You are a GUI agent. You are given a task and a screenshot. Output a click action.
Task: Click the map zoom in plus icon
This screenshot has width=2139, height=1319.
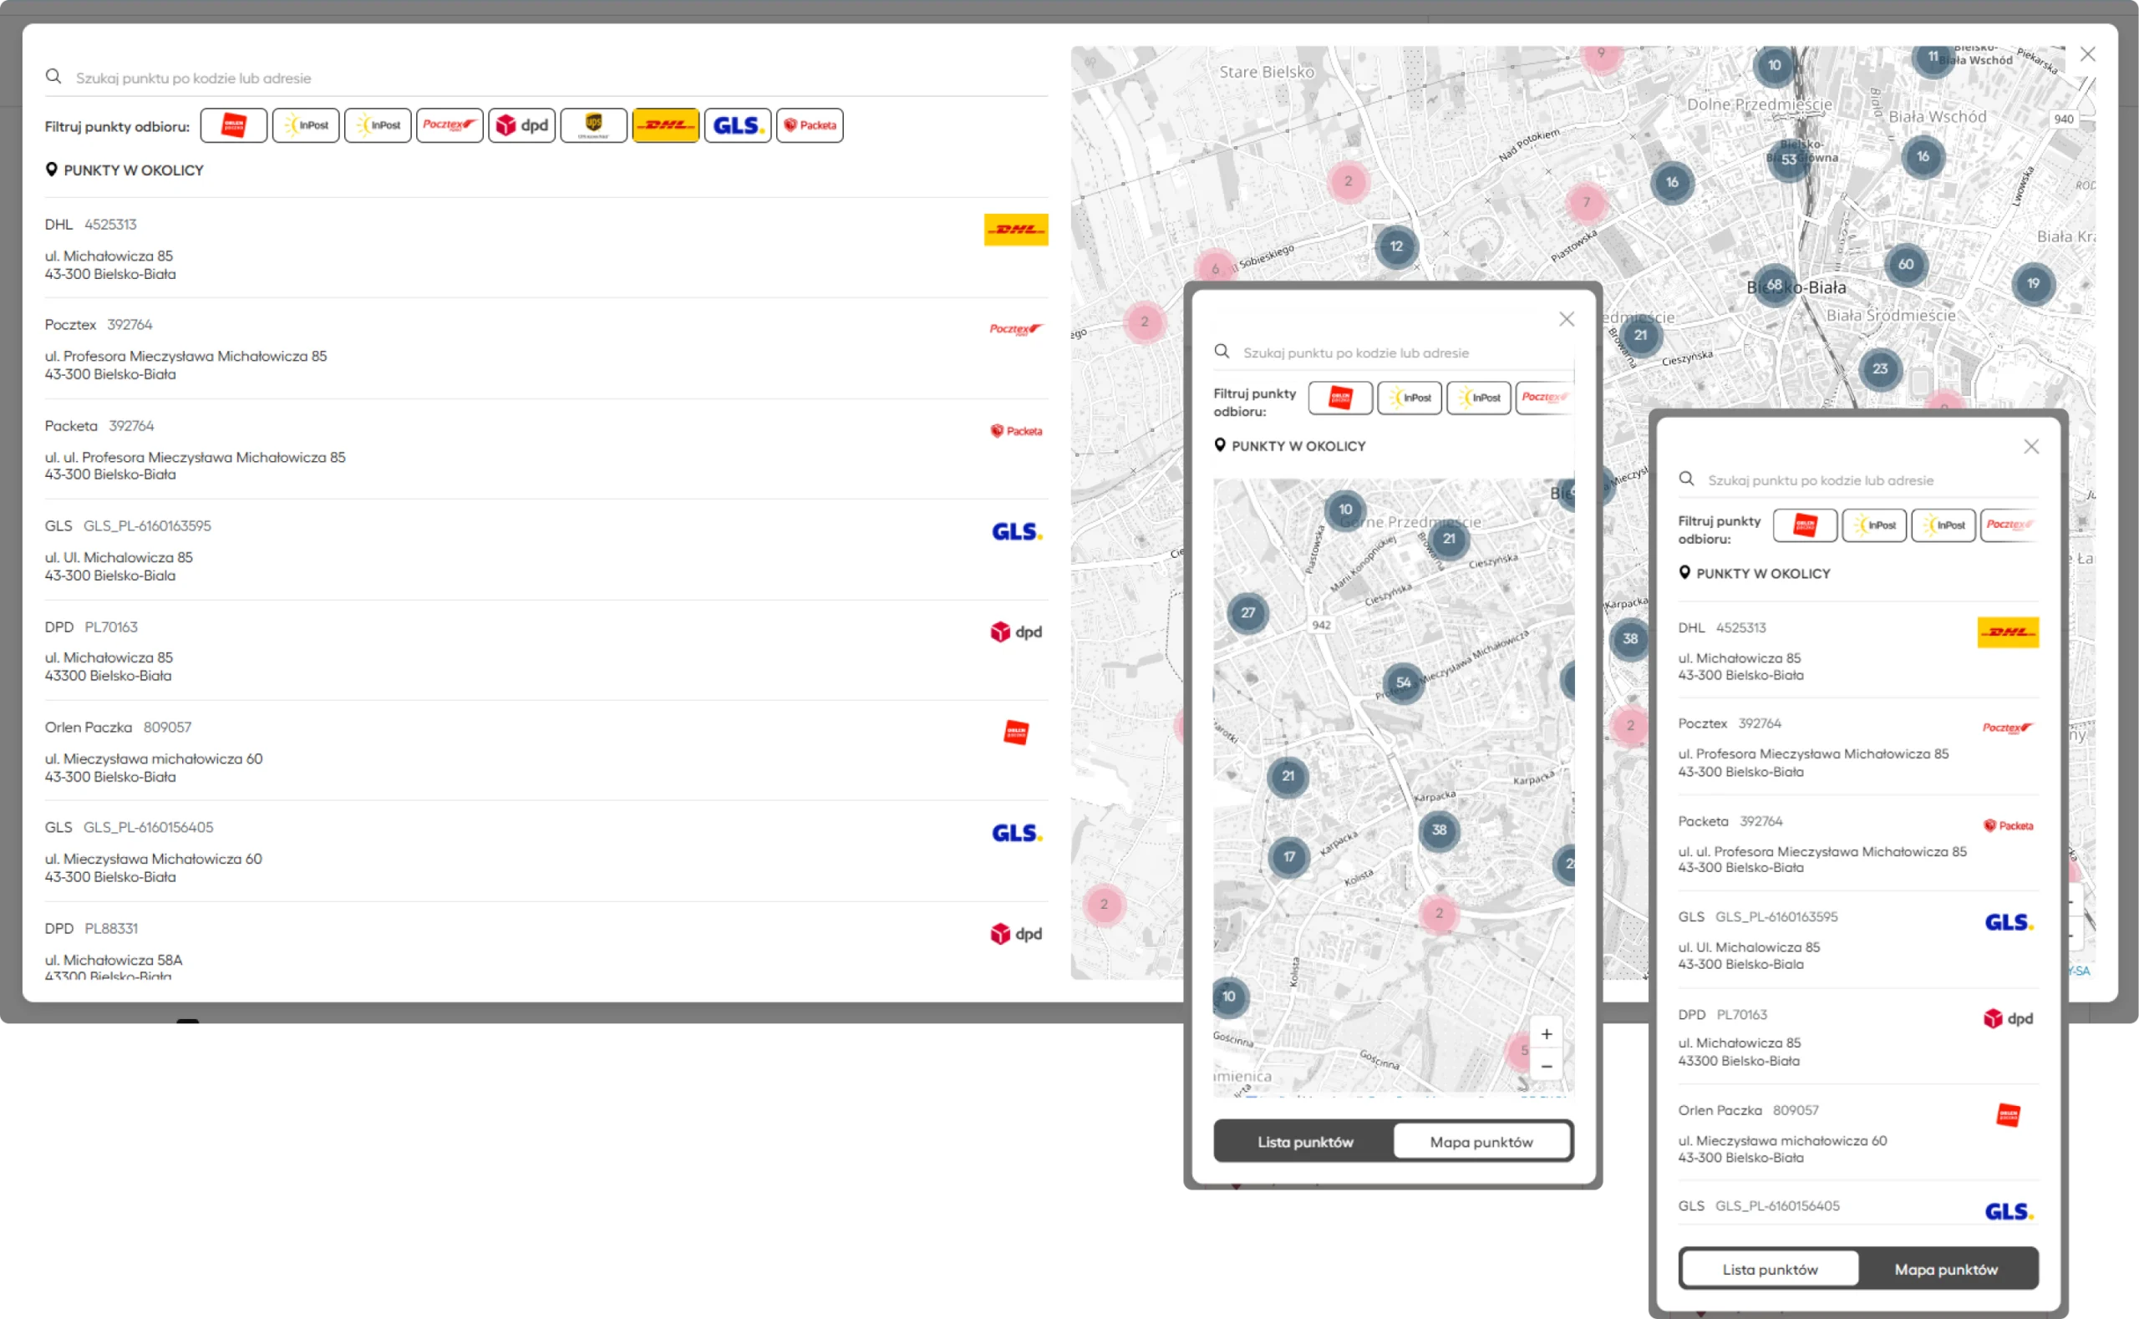coord(1547,1034)
